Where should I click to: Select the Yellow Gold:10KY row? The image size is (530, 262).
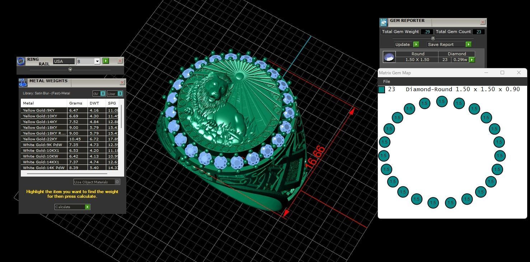[70, 116]
